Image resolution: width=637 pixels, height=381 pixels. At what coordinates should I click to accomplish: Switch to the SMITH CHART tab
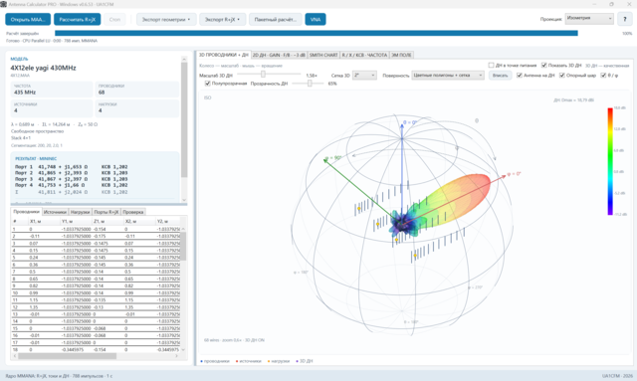tap(323, 55)
